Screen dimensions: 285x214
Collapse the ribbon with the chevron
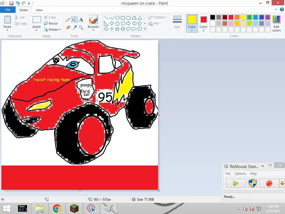[x=276, y=10]
